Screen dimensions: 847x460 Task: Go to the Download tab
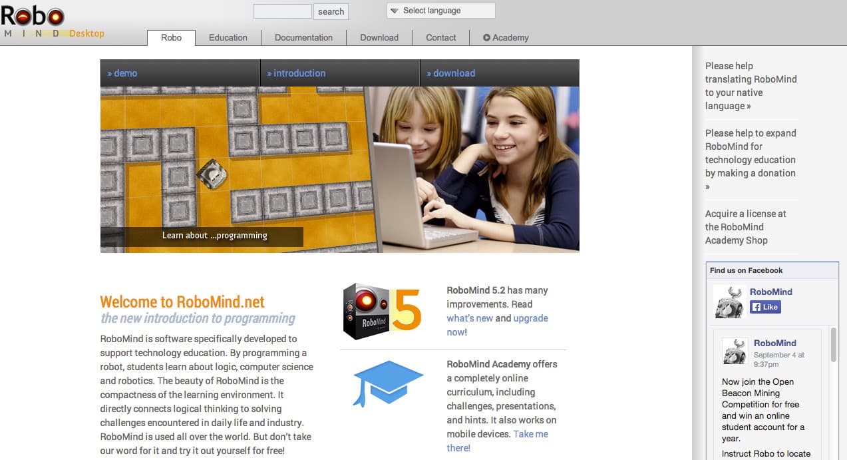[379, 38]
